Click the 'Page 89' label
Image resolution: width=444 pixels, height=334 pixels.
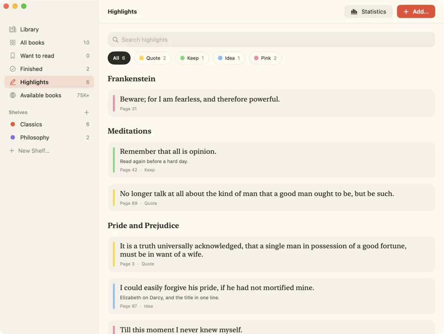click(128, 203)
